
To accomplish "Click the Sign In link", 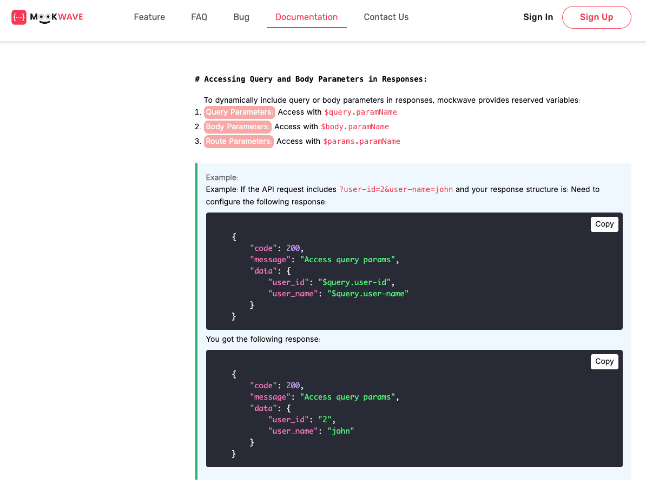I will [538, 17].
